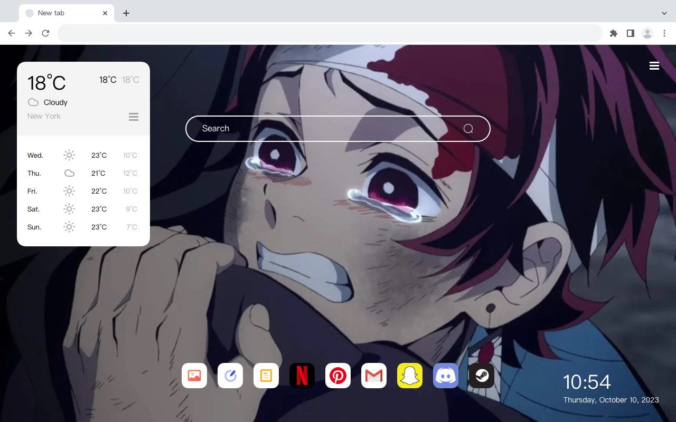Click the large 18°C current temperature
The image size is (676, 422).
click(46, 83)
